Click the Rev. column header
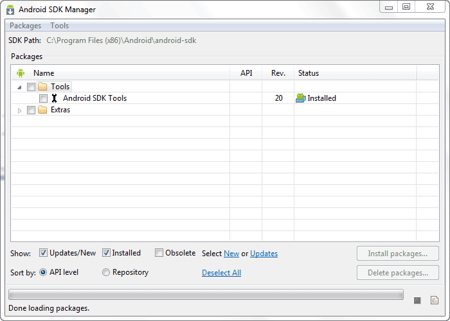 (x=278, y=73)
